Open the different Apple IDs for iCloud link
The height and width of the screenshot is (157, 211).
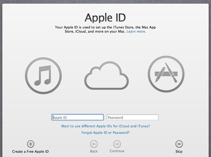point(106,126)
